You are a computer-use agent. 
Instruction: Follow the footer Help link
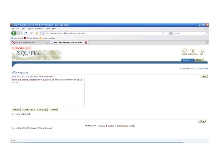[x=133, y=126]
